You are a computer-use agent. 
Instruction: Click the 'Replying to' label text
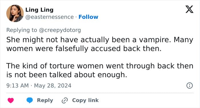(x=22, y=30)
